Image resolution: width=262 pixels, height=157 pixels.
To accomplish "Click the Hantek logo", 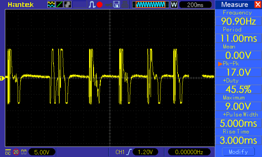I will coord(21,5).
